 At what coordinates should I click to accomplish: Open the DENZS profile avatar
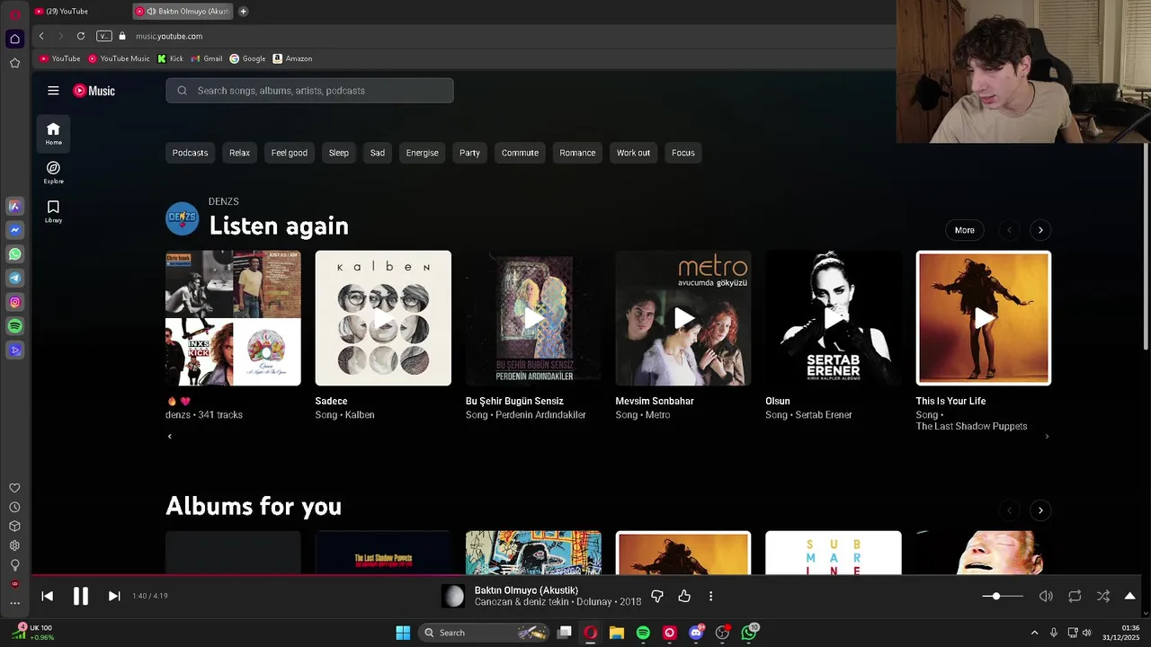coord(182,217)
